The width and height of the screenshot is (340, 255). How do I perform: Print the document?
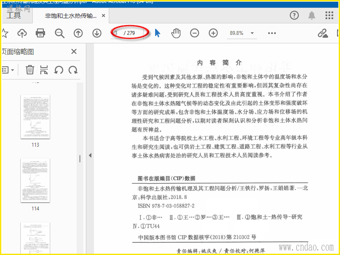(x=40, y=33)
